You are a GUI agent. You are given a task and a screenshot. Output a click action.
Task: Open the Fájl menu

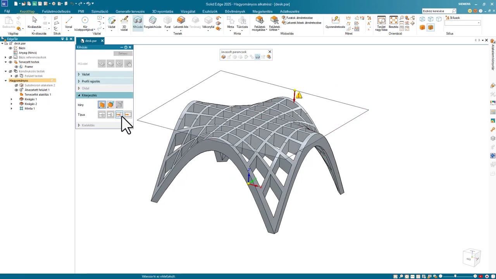[x=7, y=11]
